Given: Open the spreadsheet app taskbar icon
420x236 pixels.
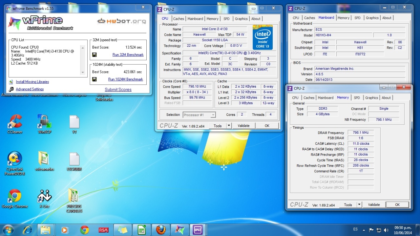Looking at the screenshot, I should (x=141, y=230).
